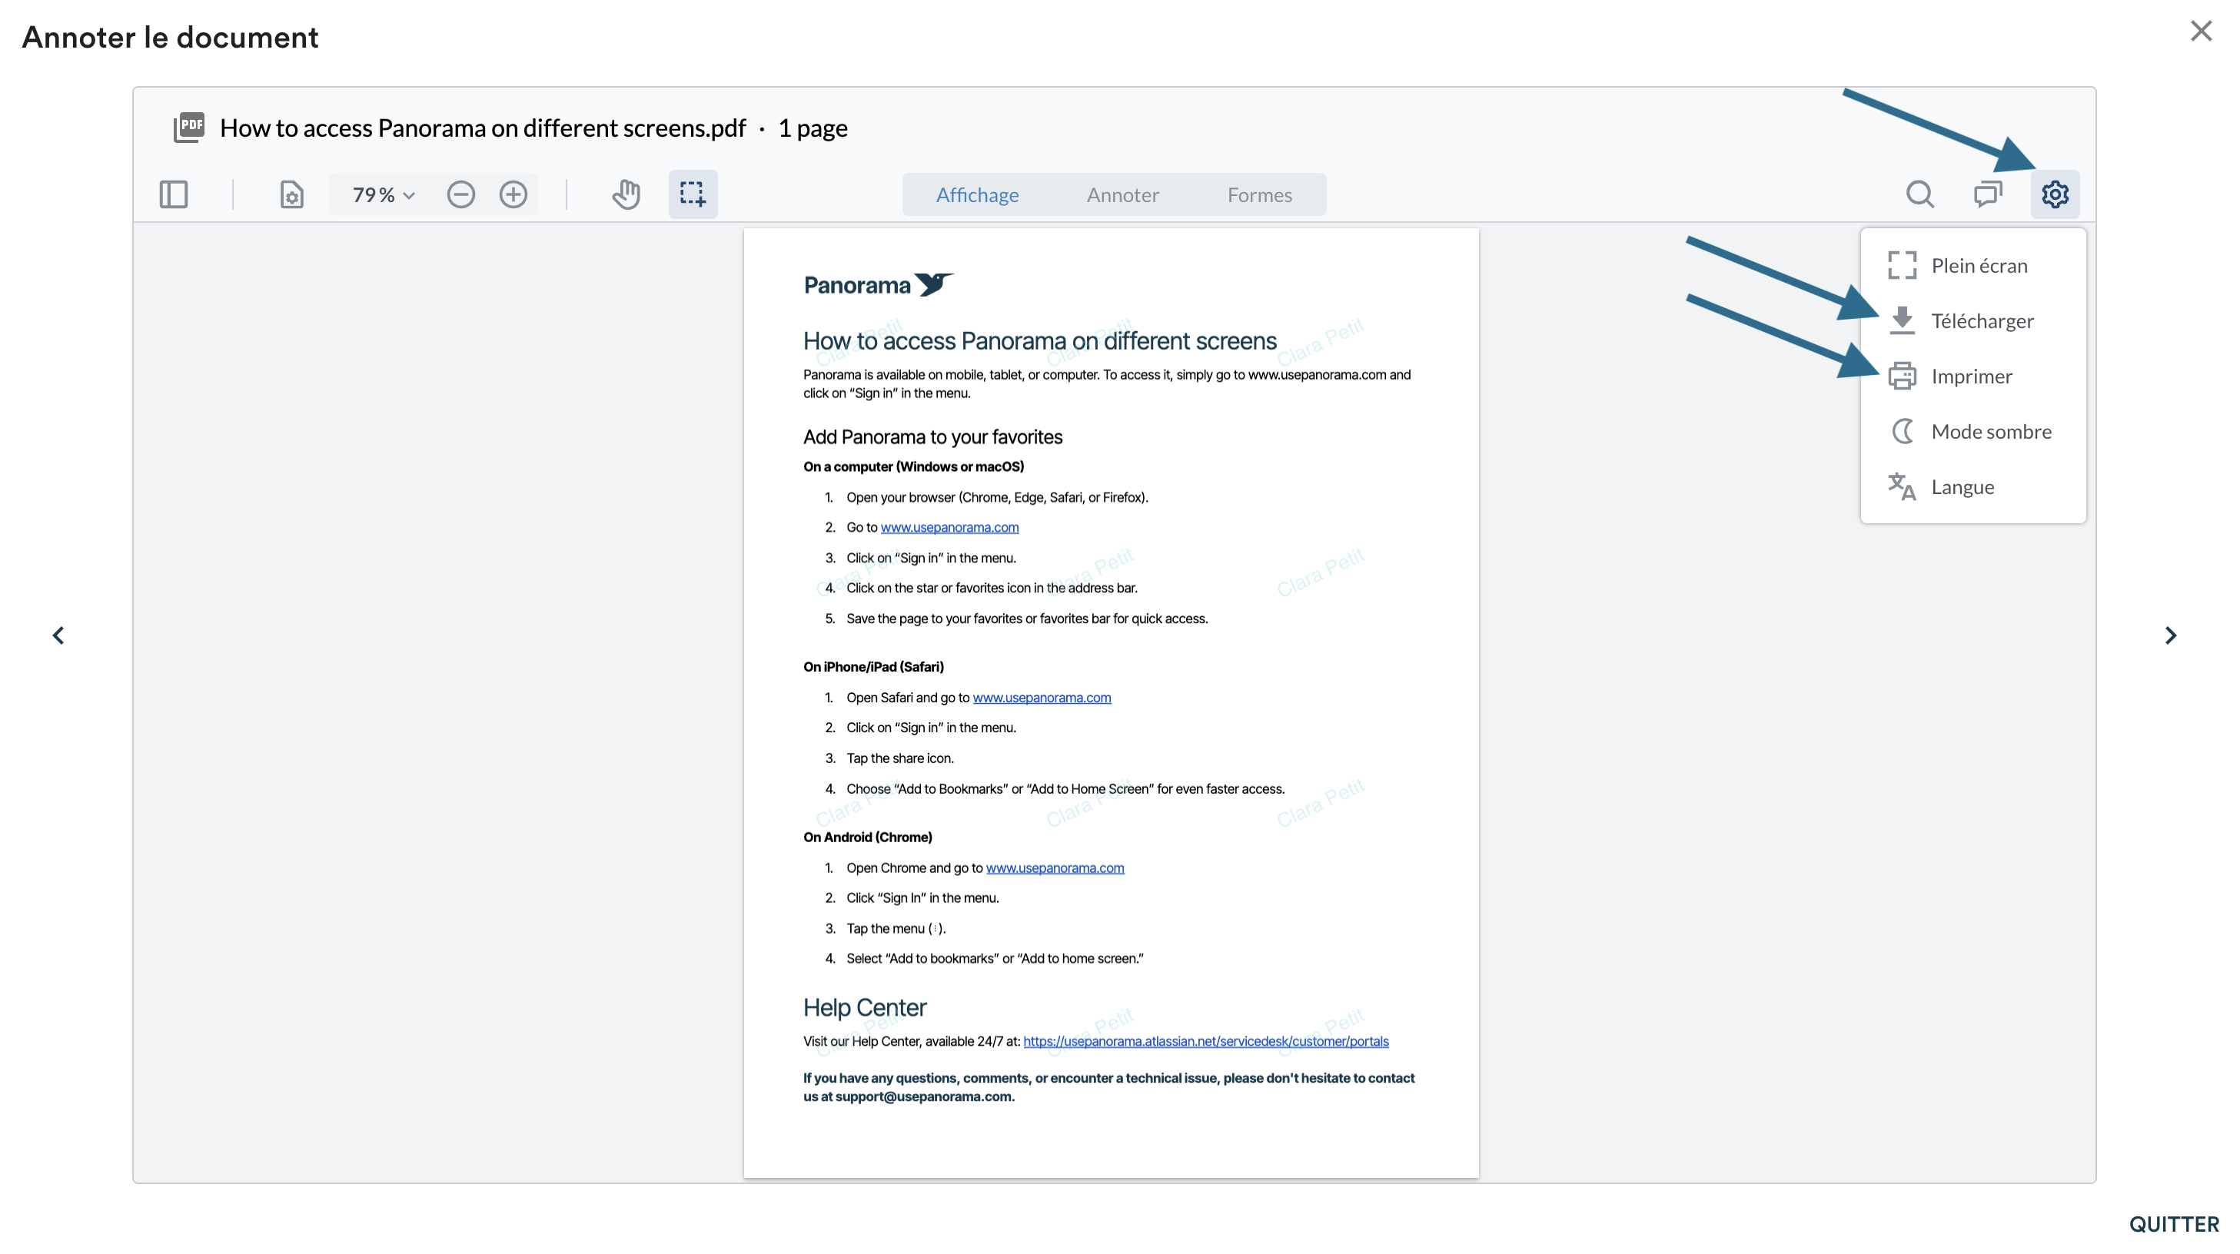
Task: Enable Mode sombre in the menu
Action: pos(1989,432)
